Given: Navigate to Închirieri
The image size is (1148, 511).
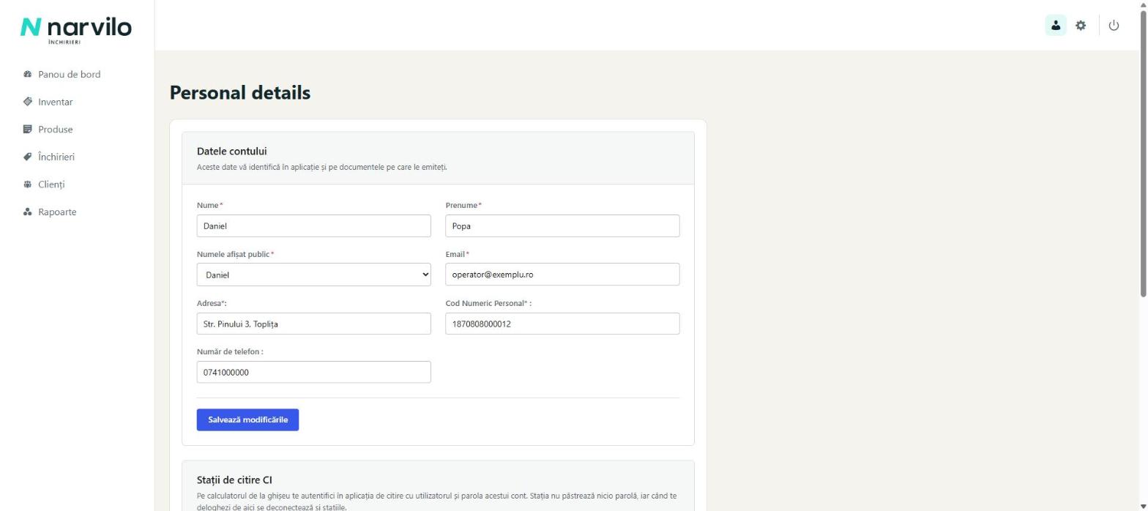Looking at the screenshot, I should pos(56,157).
